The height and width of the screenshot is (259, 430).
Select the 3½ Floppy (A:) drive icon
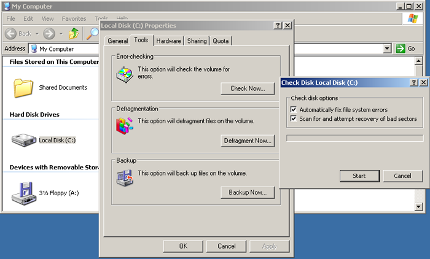[24, 193]
